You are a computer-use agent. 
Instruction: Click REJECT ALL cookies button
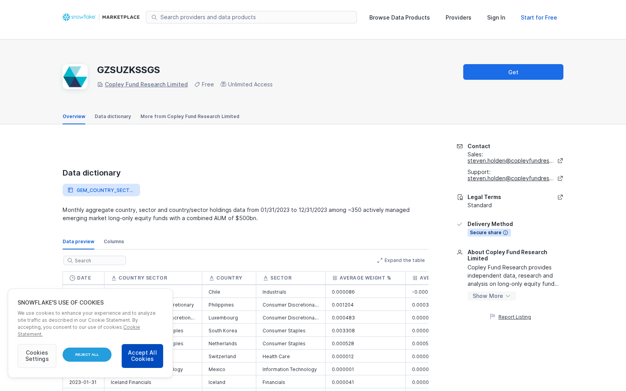point(87,355)
